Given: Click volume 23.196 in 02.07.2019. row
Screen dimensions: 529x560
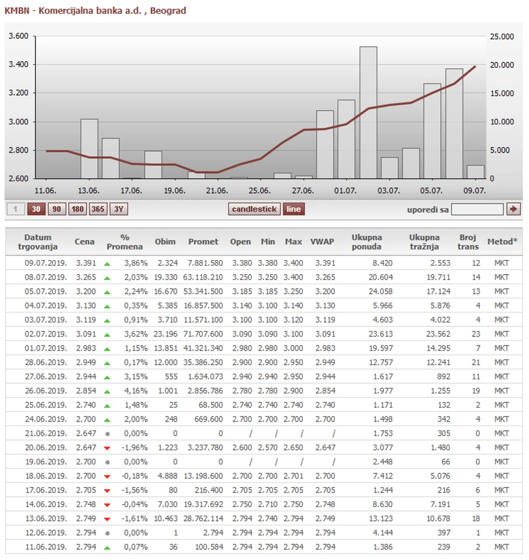Looking at the screenshot, I should pyautogui.click(x=166, y=334).
